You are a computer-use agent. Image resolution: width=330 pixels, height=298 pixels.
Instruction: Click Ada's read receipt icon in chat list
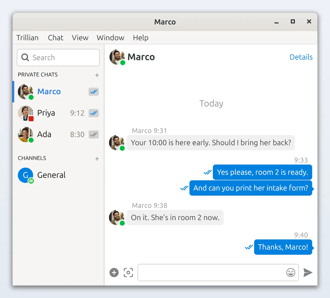[x=94, y=135]
